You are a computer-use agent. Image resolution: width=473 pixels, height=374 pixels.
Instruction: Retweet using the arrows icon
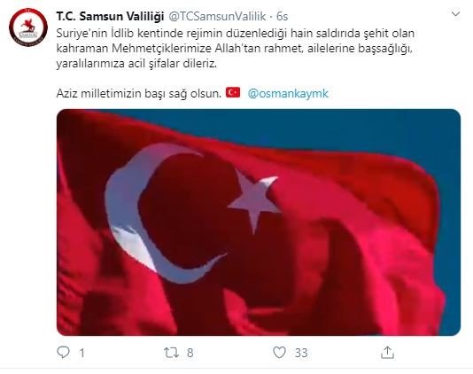(171, 352)
